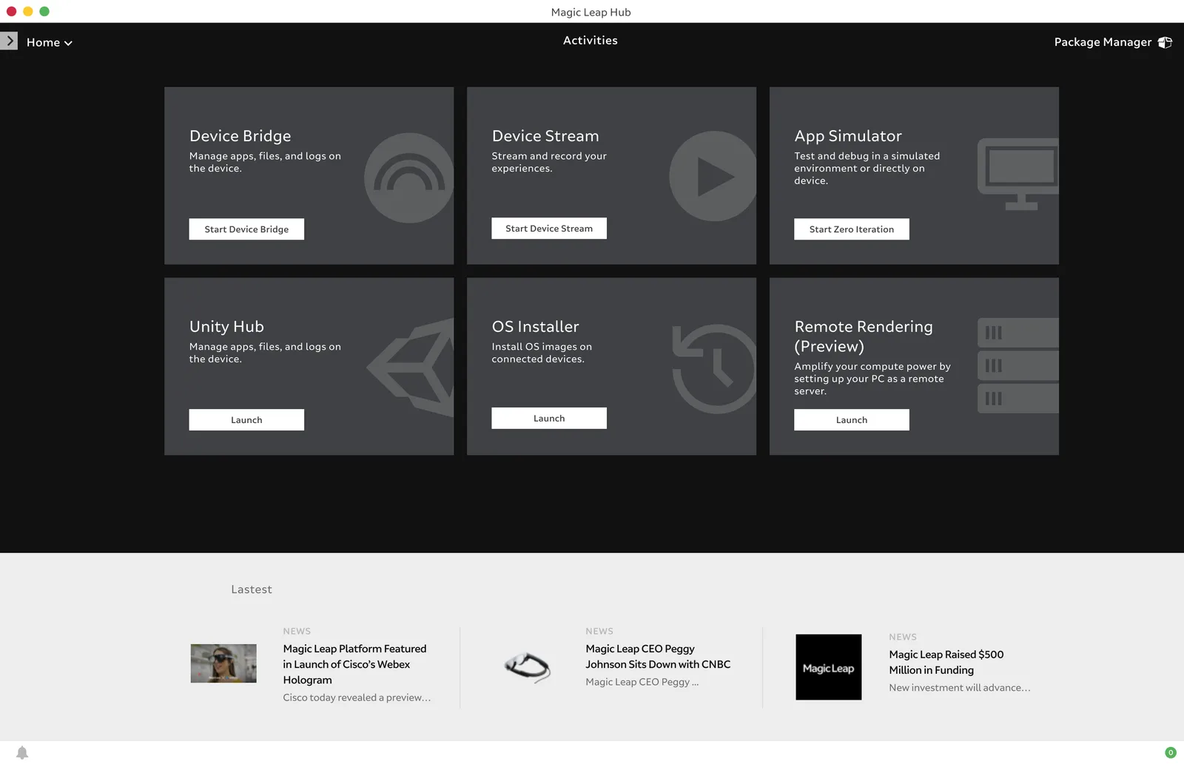Open Cisco Webex Hologram news thumbnail
Screen dimensions: 1184x764
click(x=223, y=663)
